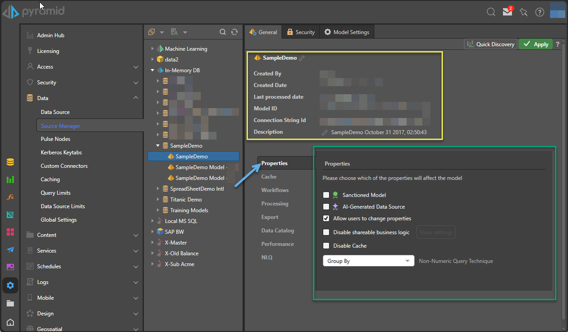This screenshot has height=332, width=568.
Task: Click the language icon above the tree
Action: (174, 32)
